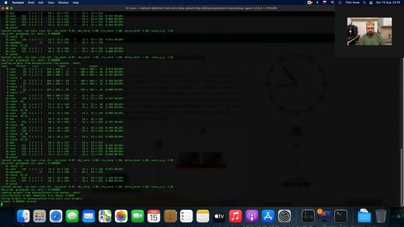This screenshot has width=404, height=227.
Task: Open Remote Desktop app with badge in Dock
Action: [x=324, y=216]
